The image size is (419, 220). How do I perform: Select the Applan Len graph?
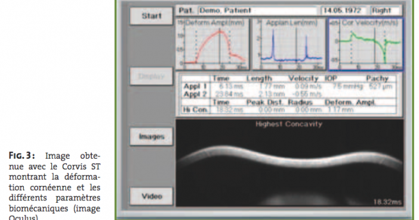pyautogui.click(x=289, y=44)
